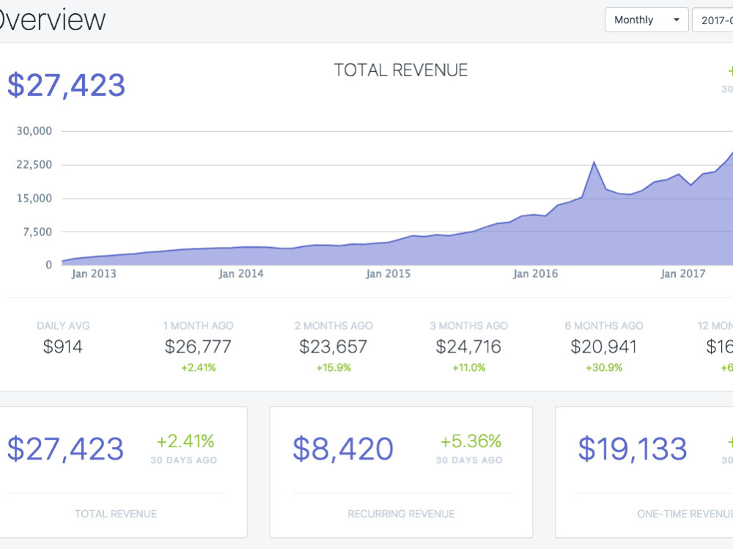The height and width of the screenshot is (549, 733).
Task: Click the 22,500 y-axis label
Action: [x=34, y=165]
